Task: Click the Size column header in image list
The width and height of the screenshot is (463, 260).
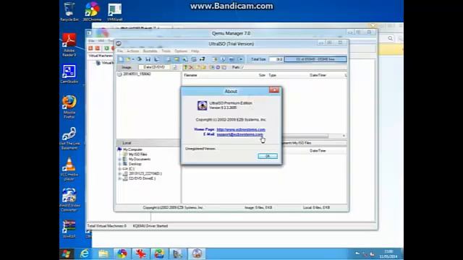Action: tap(262, 75)
